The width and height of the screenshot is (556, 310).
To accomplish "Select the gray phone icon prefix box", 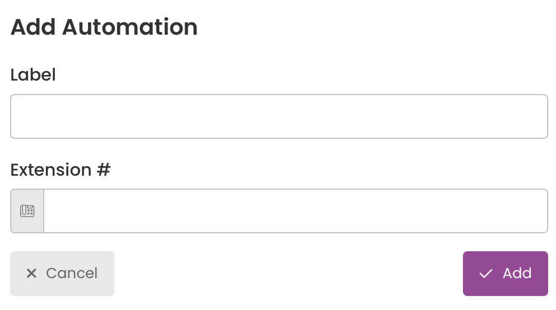I will pos(27,211).
